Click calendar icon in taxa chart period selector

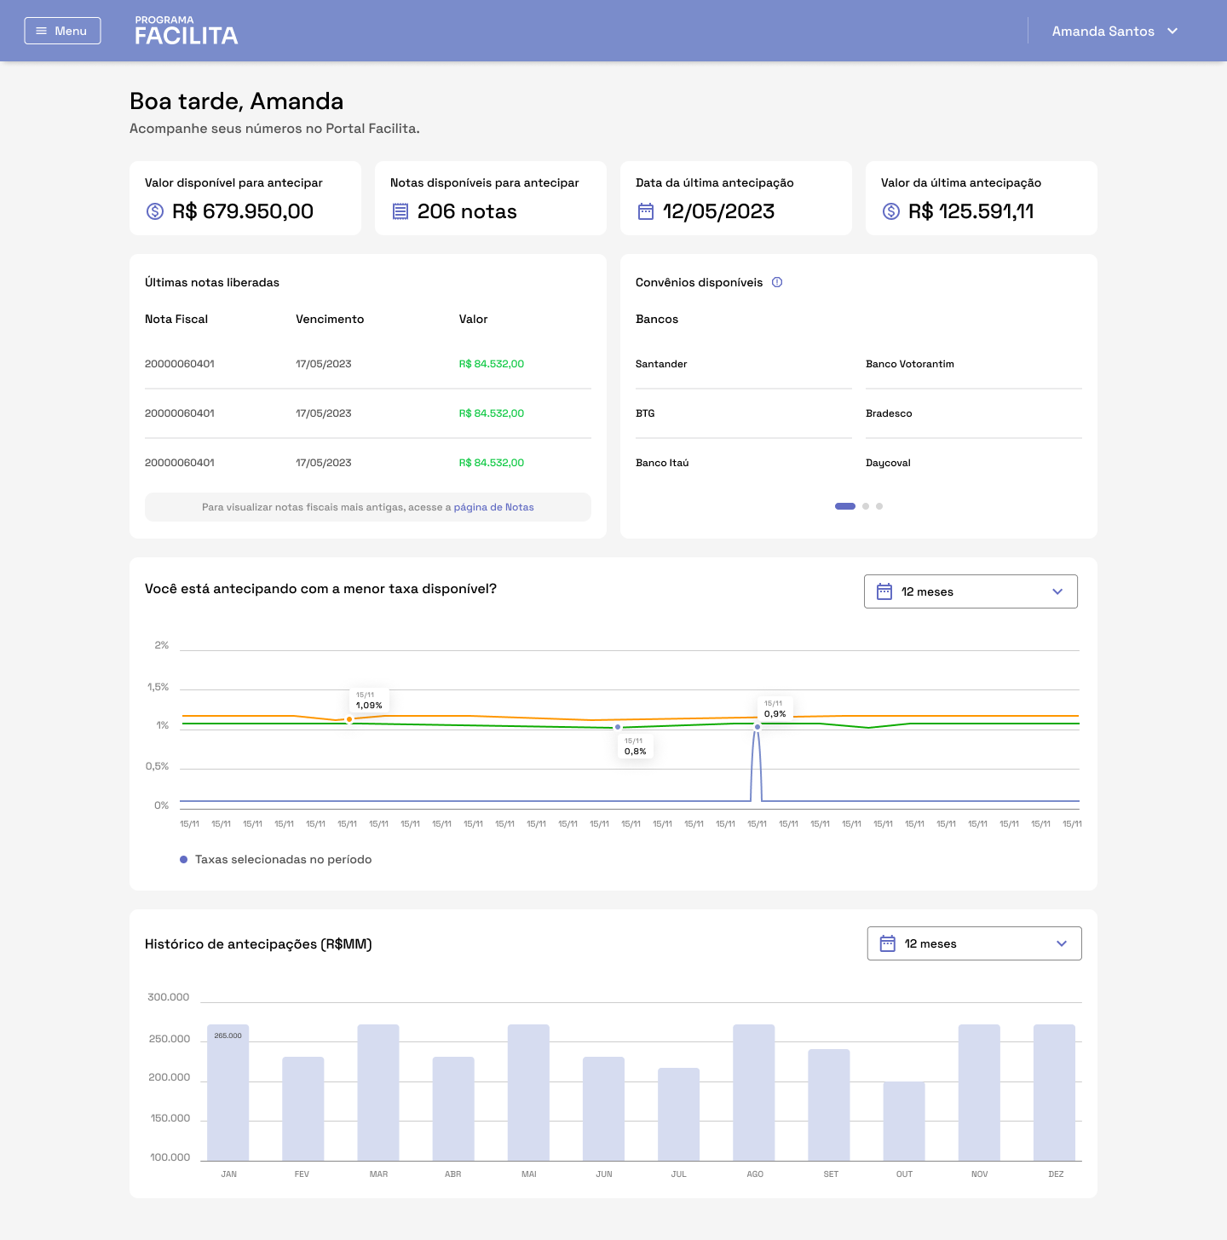click(884, 591)
